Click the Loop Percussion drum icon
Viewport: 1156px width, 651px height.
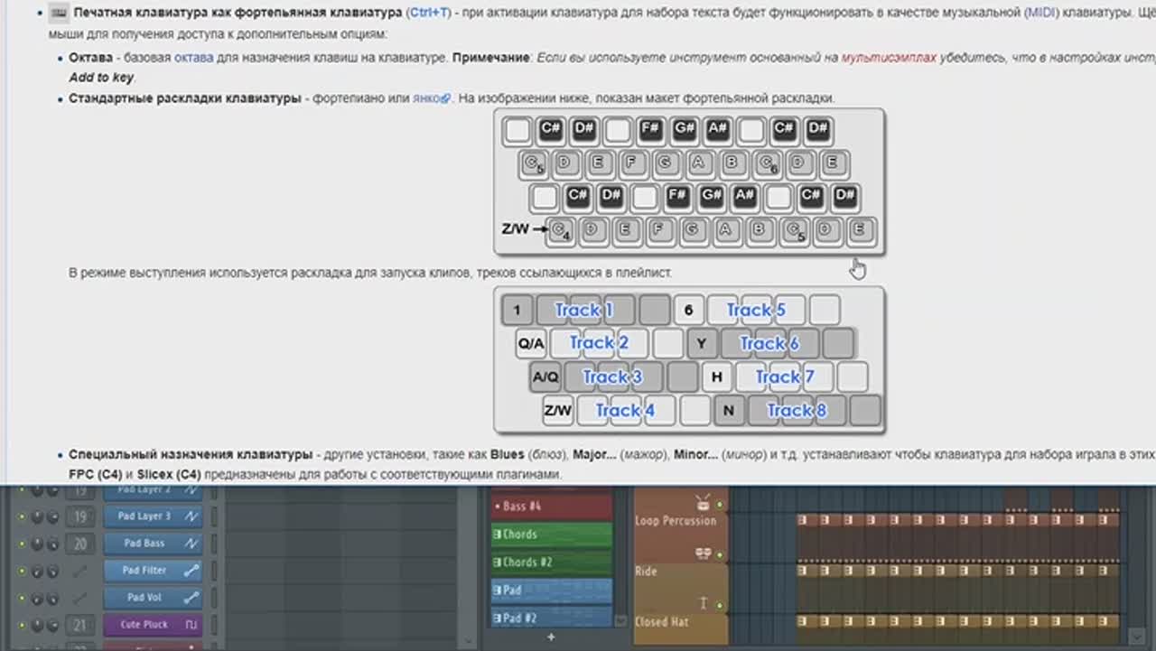coord(703,504)
